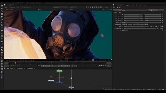This screenshot has width=166, height=93.
Task: Toggle the rgba.green destination checkbox
Action: (144, 15)
